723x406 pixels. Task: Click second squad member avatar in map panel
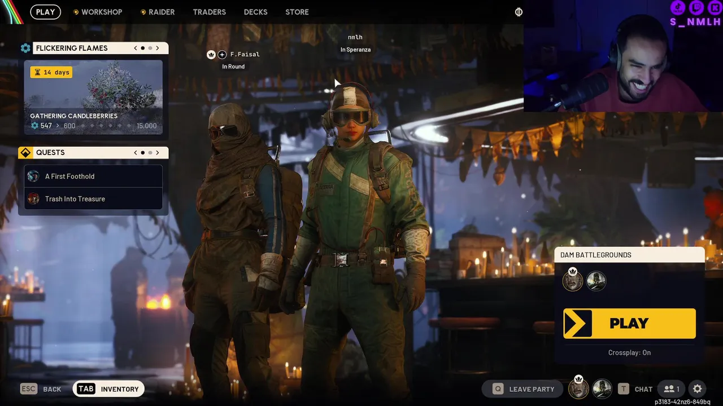click(x=596, y=281)
